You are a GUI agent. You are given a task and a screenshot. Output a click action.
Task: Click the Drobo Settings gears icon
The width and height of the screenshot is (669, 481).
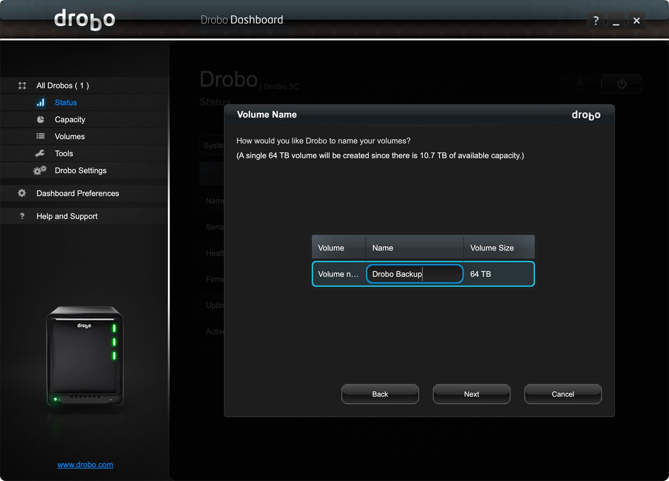pyautogui.click(x=40, y=171)
